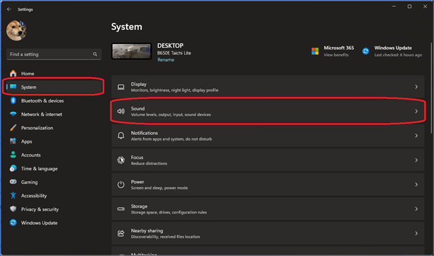This screenshot has width=434, height=256.
Task: Click the Sound speaker icon
Action: (121, 111)
